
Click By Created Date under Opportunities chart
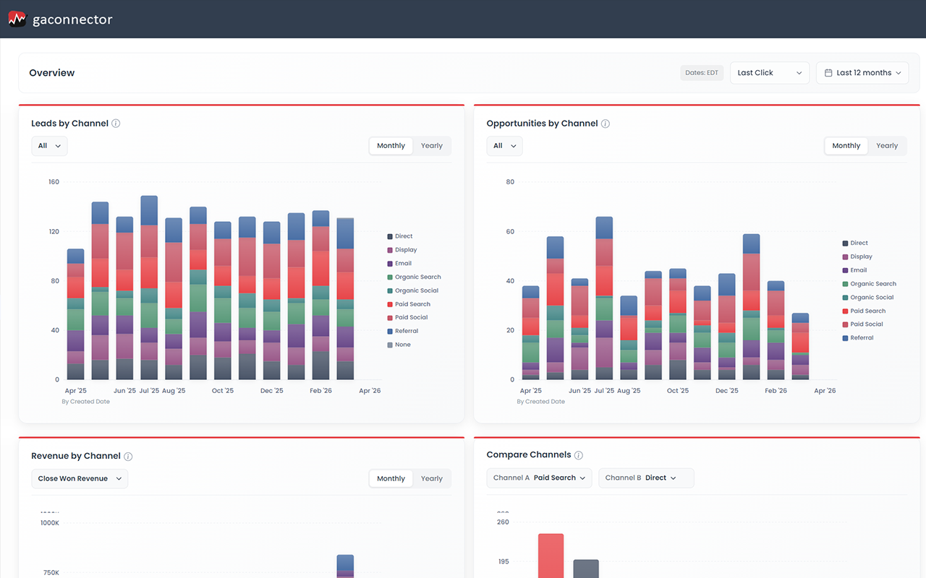click(541, 402)
